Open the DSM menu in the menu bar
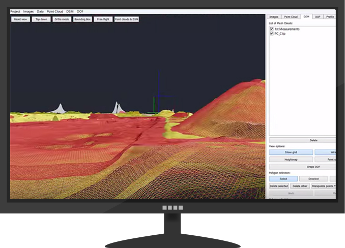This screenshot has width=345, height=248. click(x=70, y=11)
